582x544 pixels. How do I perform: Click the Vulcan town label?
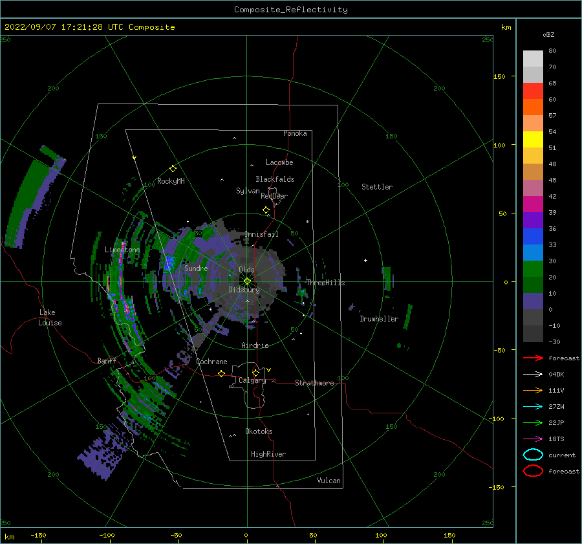pos(329,481)
